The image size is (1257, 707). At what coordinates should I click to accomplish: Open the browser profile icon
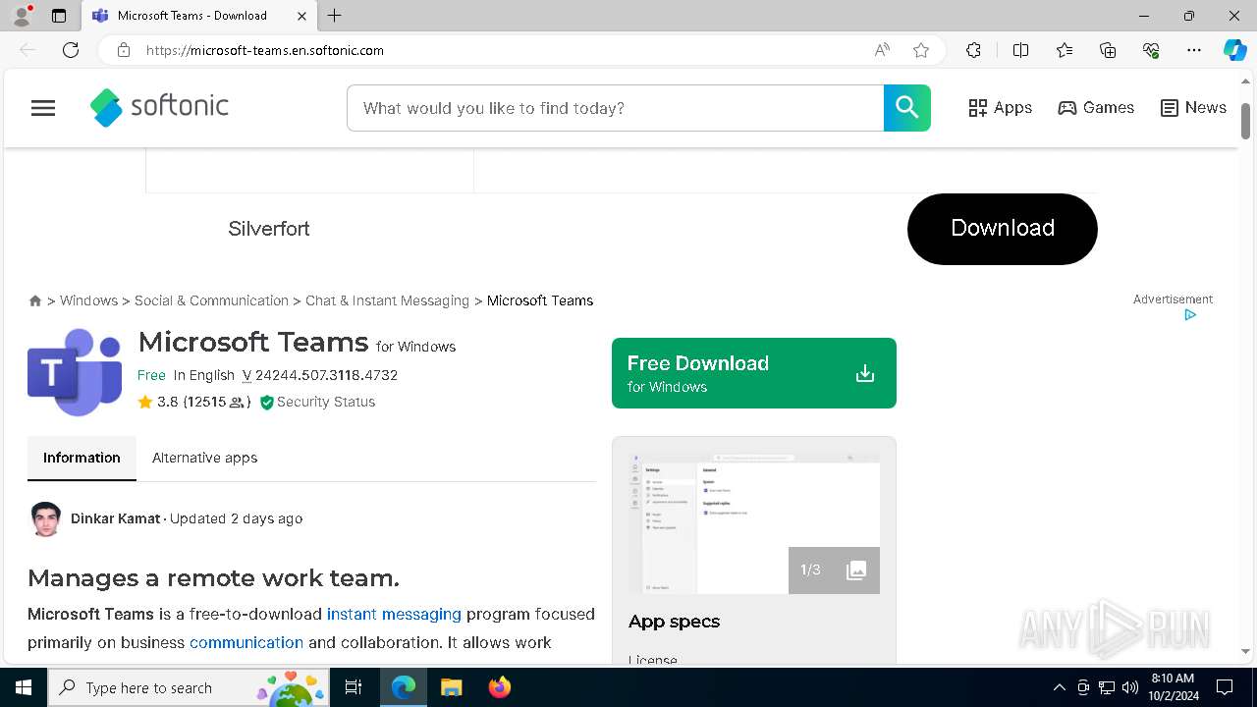click(22, 16)
